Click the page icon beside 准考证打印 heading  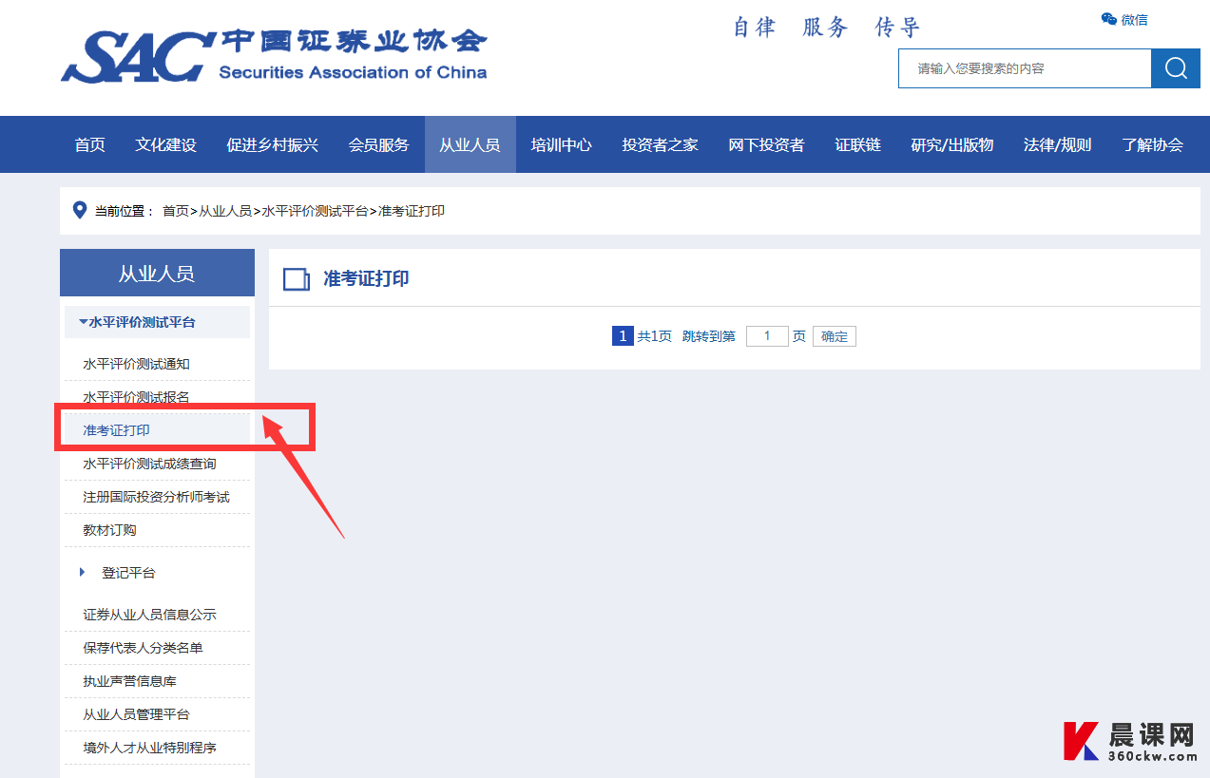pos(297,278)
